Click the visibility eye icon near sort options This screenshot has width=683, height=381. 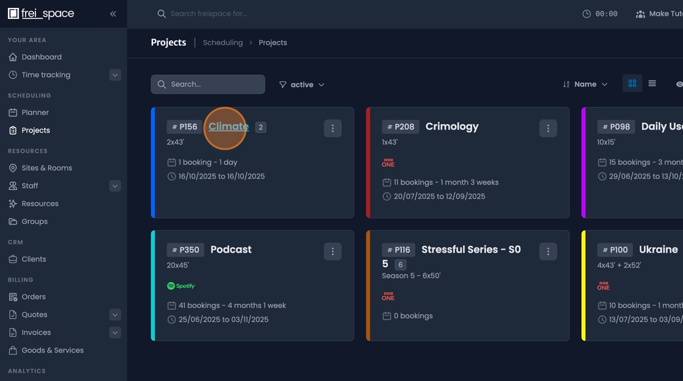pos(679,83)
